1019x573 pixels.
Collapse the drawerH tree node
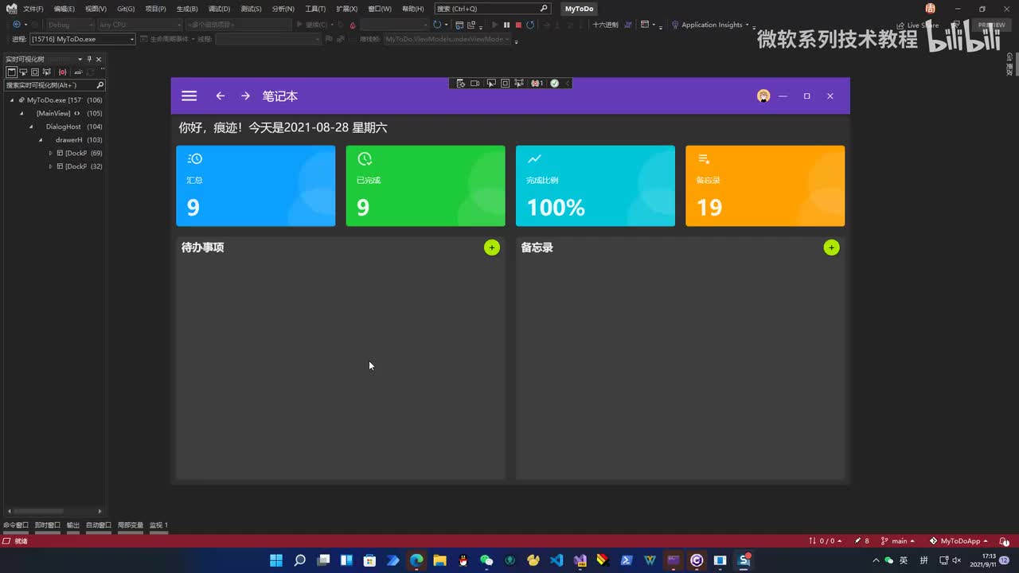tap(41, 140)
